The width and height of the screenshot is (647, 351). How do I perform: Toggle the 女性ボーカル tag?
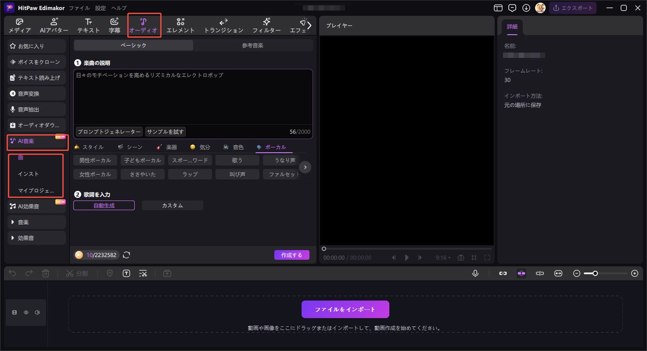point(95,174)
